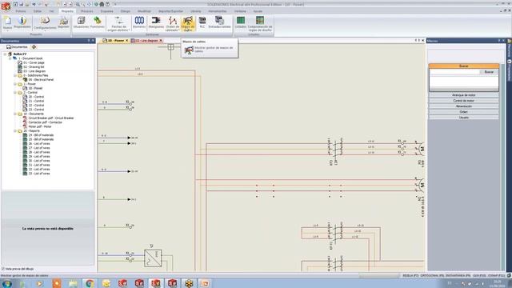Click the Documentos panel tab

pyautogui.click(x=17, y=47)
